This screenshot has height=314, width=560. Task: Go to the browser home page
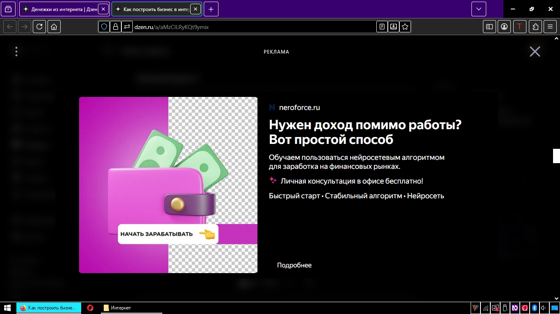[54, 27]
